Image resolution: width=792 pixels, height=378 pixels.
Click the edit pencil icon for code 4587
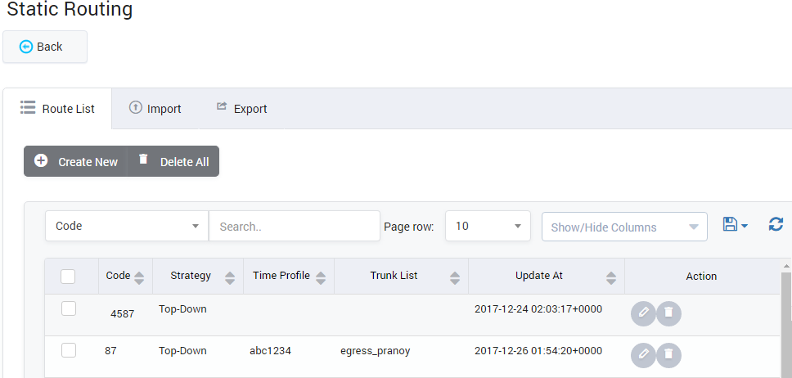pyautogui.click(x=643, y=313)
